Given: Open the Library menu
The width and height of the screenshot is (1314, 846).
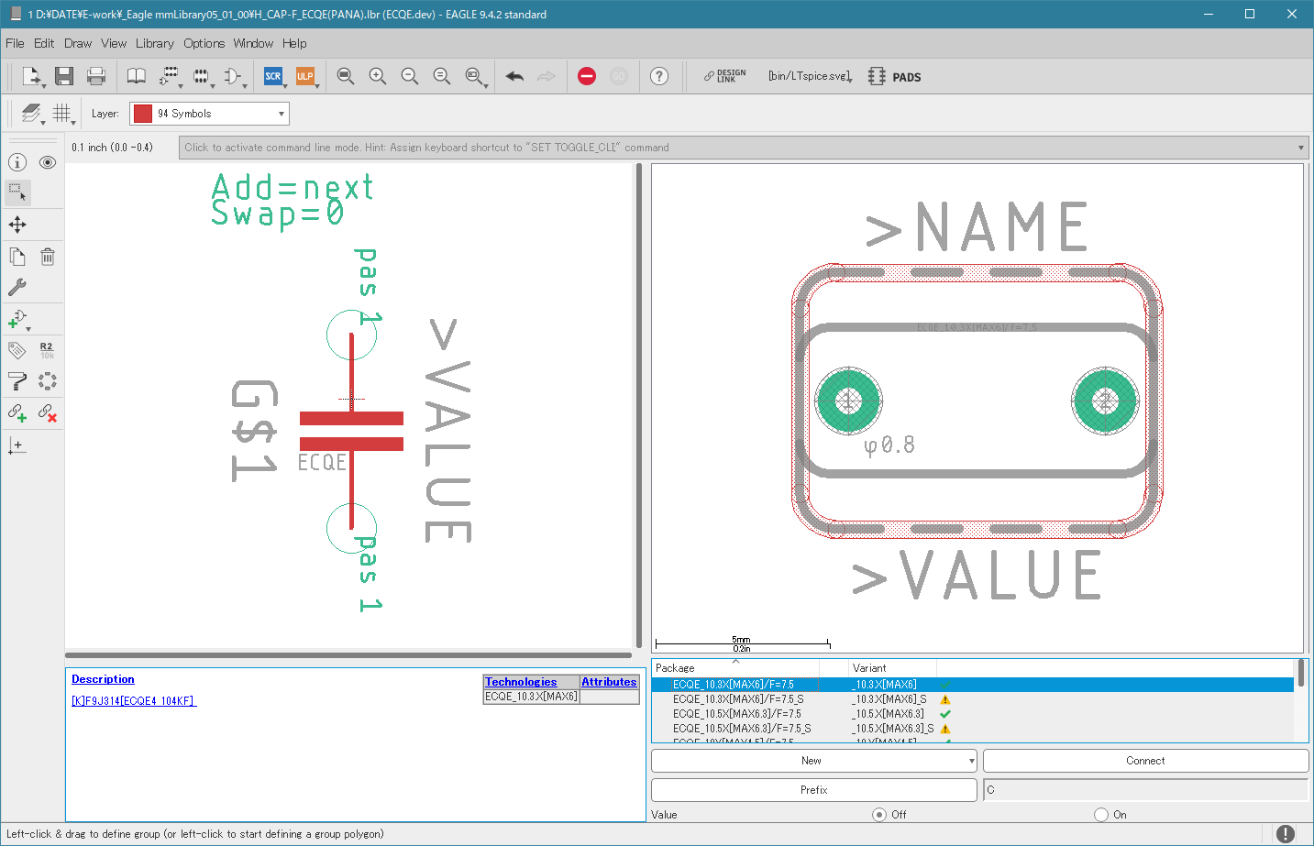Looking at the screenshot, I should [x=154, y=43].
